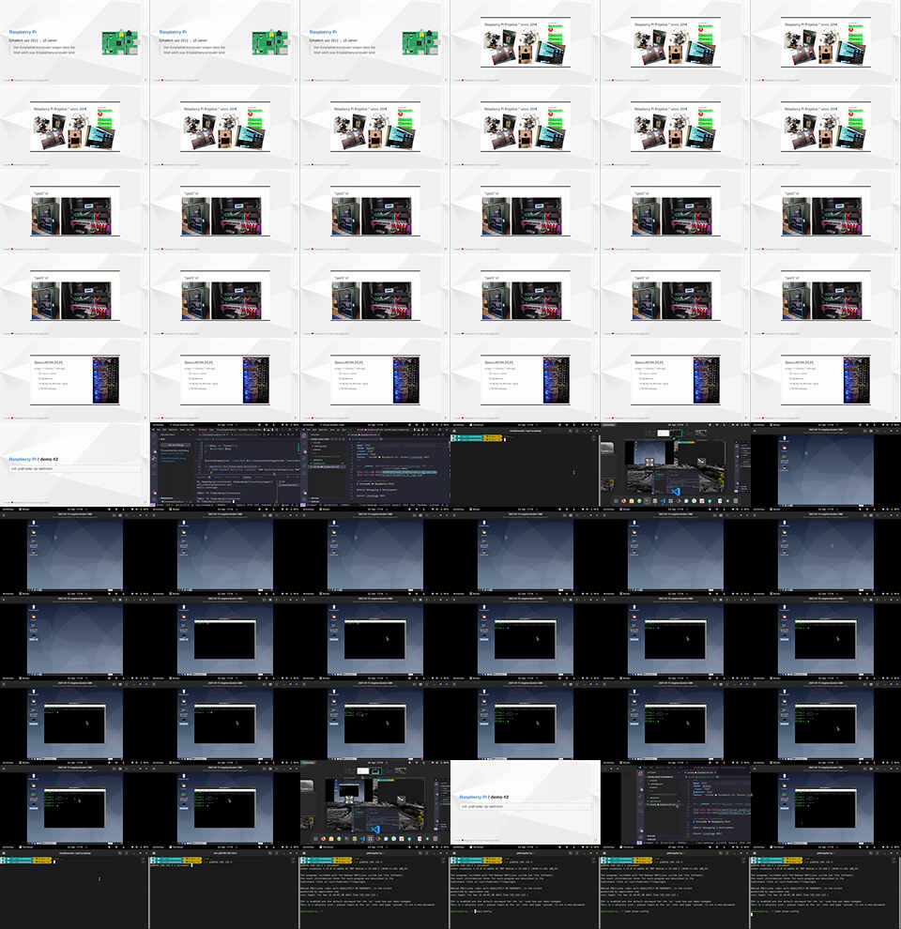Screen dimensions: 901x929
Task: Pick white workspace thumbnail in VNC-terminal overview frame
Action: [363, 770]
